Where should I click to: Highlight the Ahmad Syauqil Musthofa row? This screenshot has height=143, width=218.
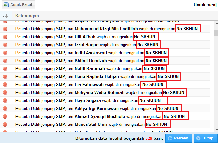coord(96,116)
